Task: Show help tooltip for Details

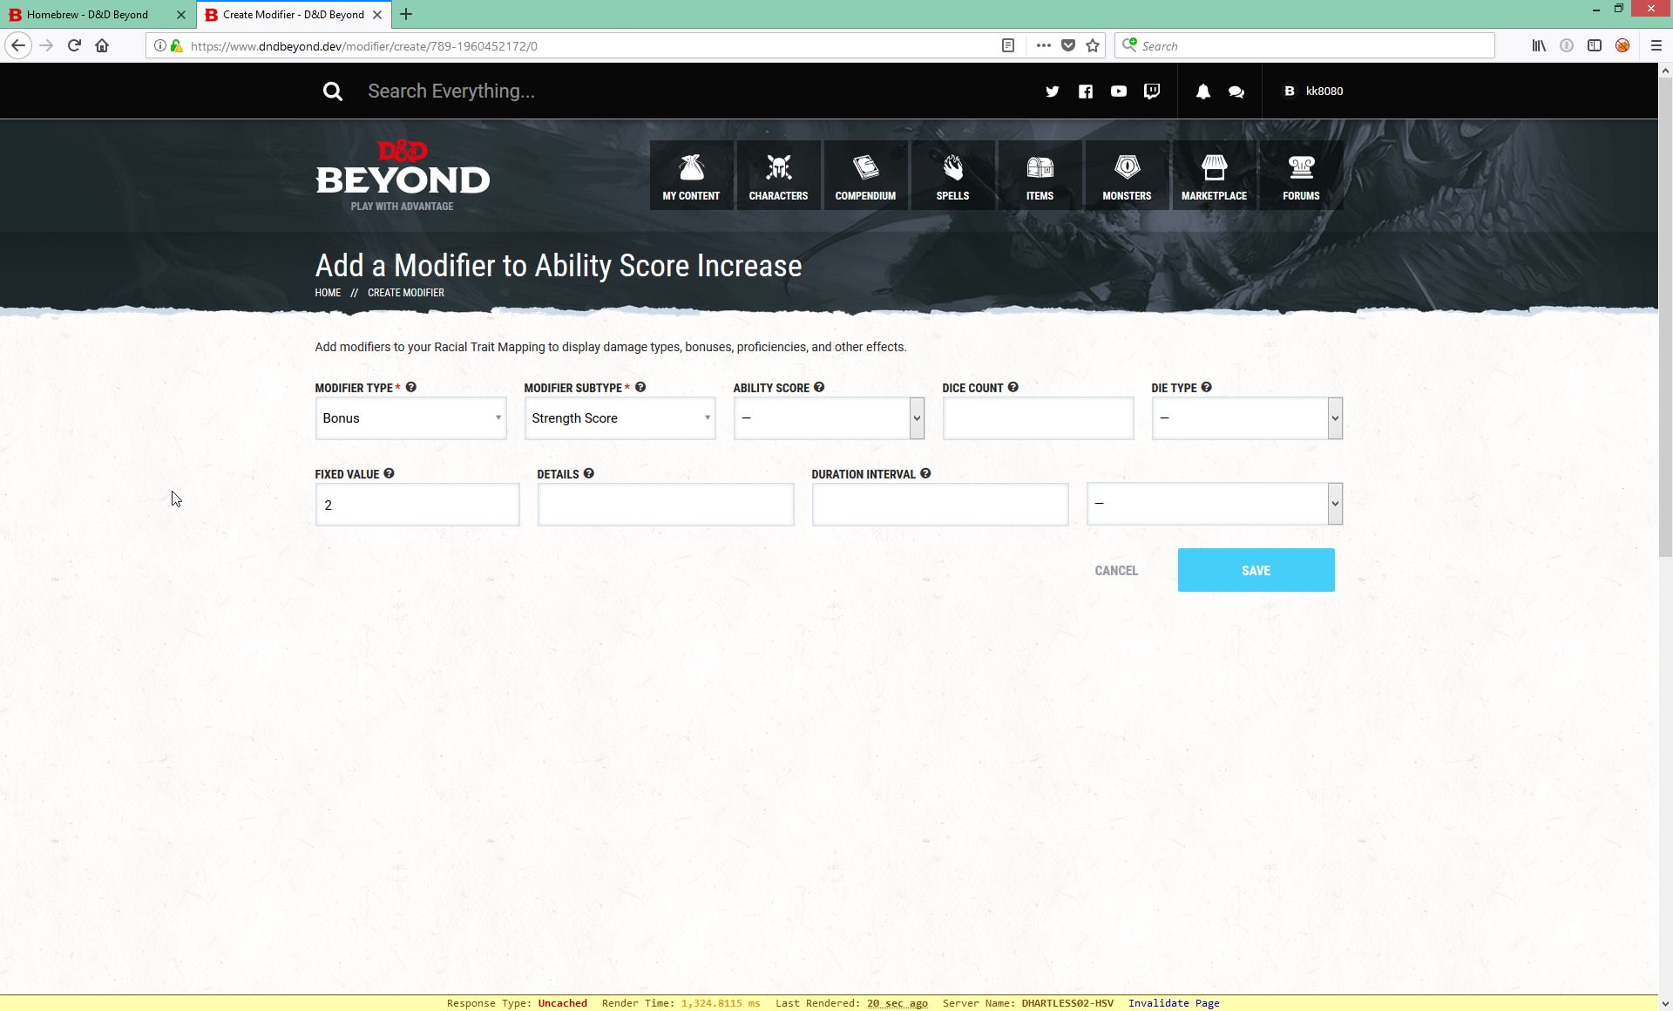Action: click(x=589, y=473)
